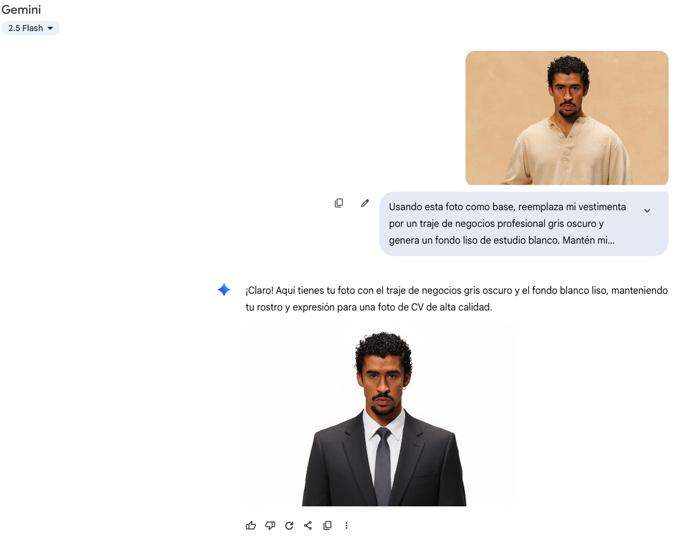The image size is (680, 541).
Task: Click the blue Gemini sparkle icon
Action: (x=224, y=290)
